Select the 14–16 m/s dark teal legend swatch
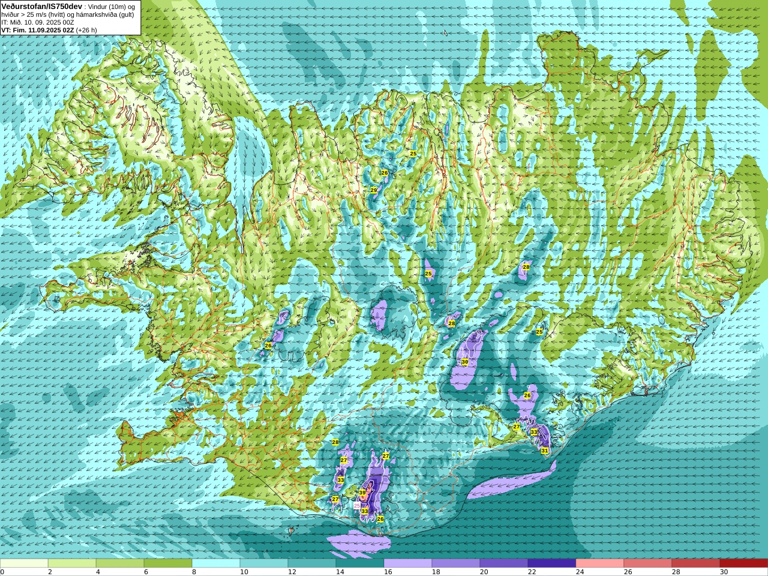 pyautogui.click(x=360, y=563)
